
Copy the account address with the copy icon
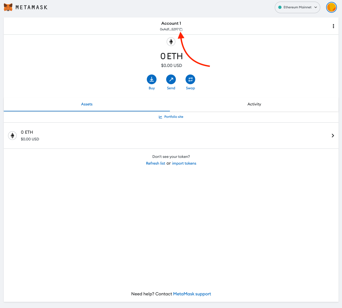pos(181,29)
